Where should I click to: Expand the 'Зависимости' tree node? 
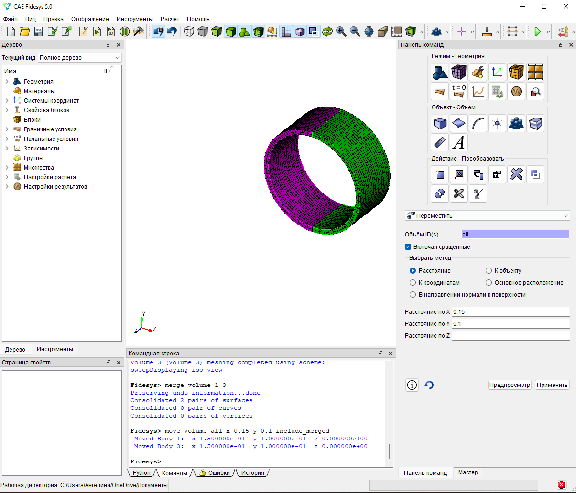[7, 149]
